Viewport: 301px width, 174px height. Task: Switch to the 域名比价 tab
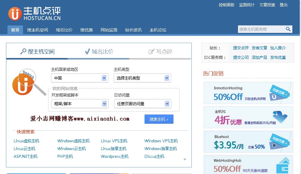[x=99, y=51]
